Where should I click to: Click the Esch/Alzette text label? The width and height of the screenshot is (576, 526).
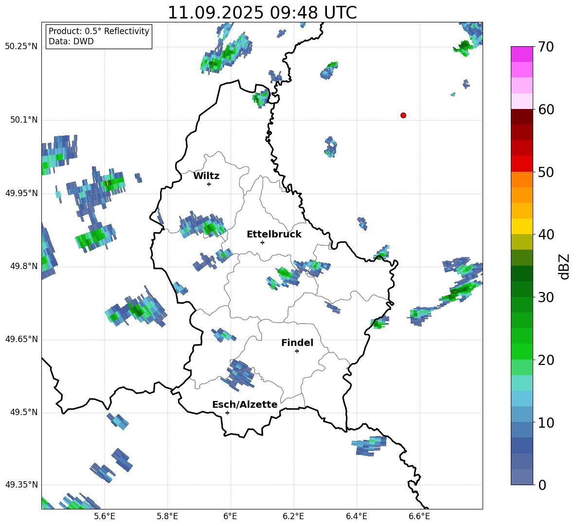click(245, 404)
